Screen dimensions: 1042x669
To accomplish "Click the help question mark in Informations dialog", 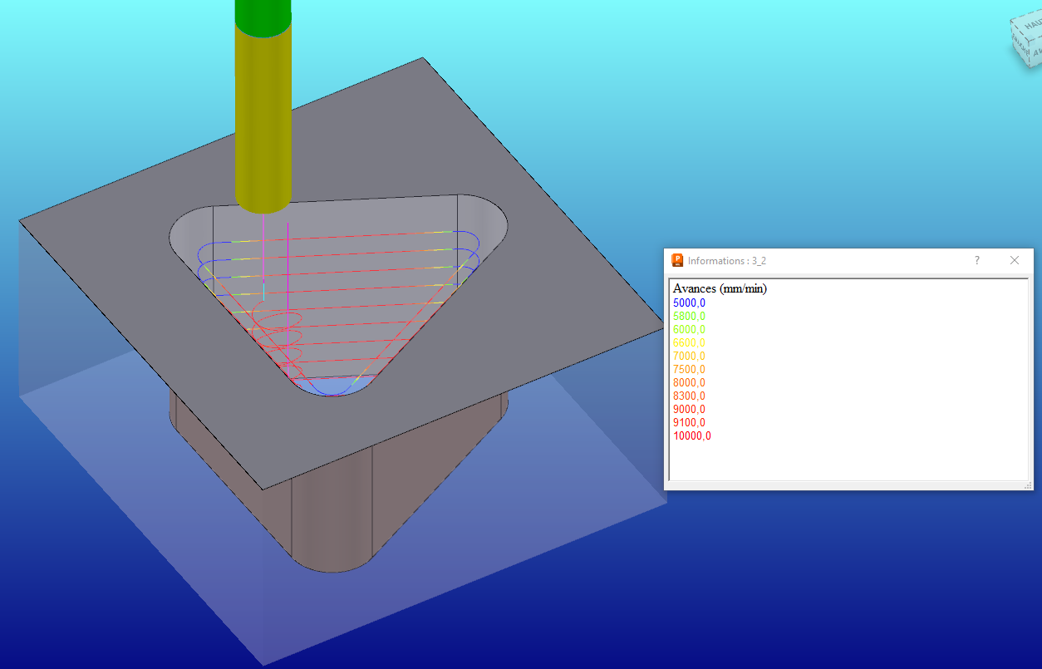I will click(x=977, y=261).
